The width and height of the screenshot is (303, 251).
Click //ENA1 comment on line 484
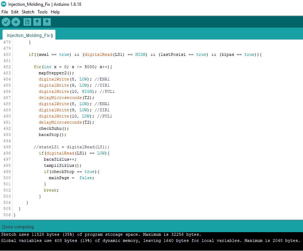click(x=102, y=79)
